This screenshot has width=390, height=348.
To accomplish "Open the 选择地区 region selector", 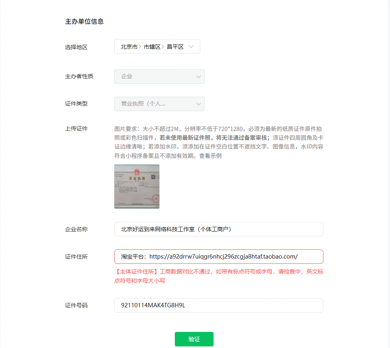I will pyautogui.click(x=157, y=46).
